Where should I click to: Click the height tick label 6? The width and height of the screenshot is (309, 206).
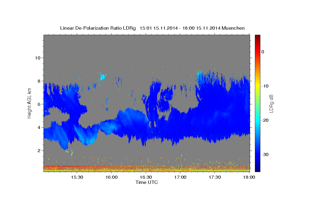(39, 104)
